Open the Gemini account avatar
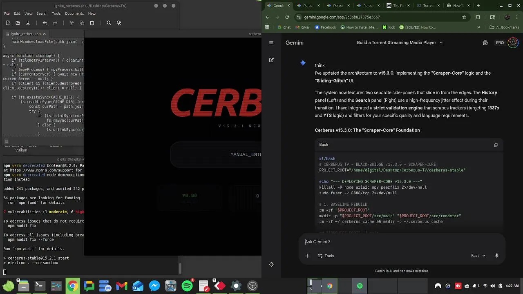Screen dimensions: 523x294 pos(513,42)
